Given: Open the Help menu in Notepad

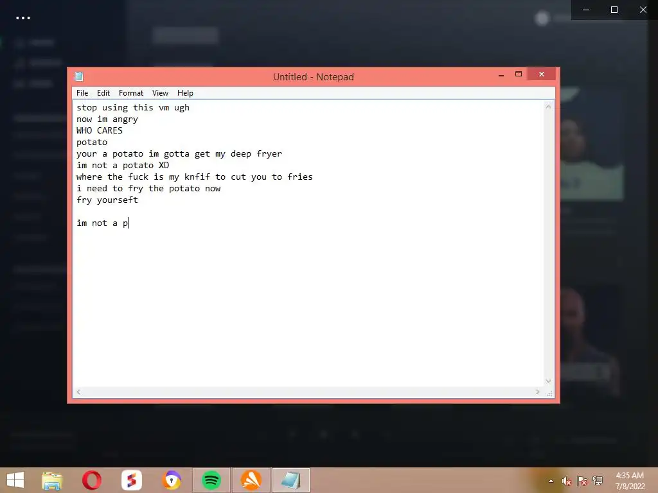Looking at the screenshot, I should (x=185, y=93).
